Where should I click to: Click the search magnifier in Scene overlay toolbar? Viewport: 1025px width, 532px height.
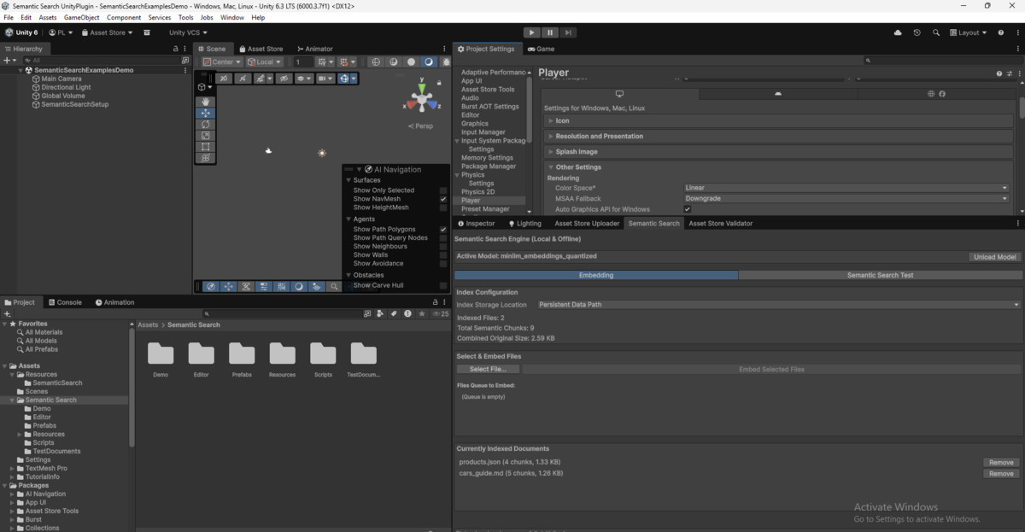tap(335, 287)
